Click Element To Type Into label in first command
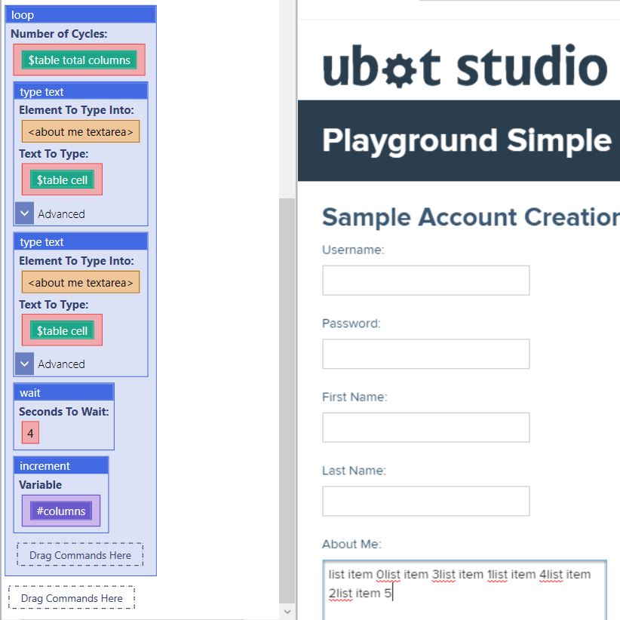 pos(76,110)
